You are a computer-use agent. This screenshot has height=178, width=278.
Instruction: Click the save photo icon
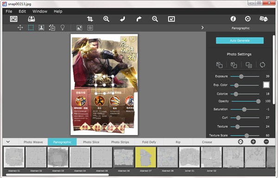coord(32,19)
